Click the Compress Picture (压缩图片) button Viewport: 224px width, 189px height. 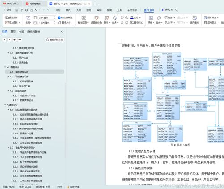tap(210, 23)
